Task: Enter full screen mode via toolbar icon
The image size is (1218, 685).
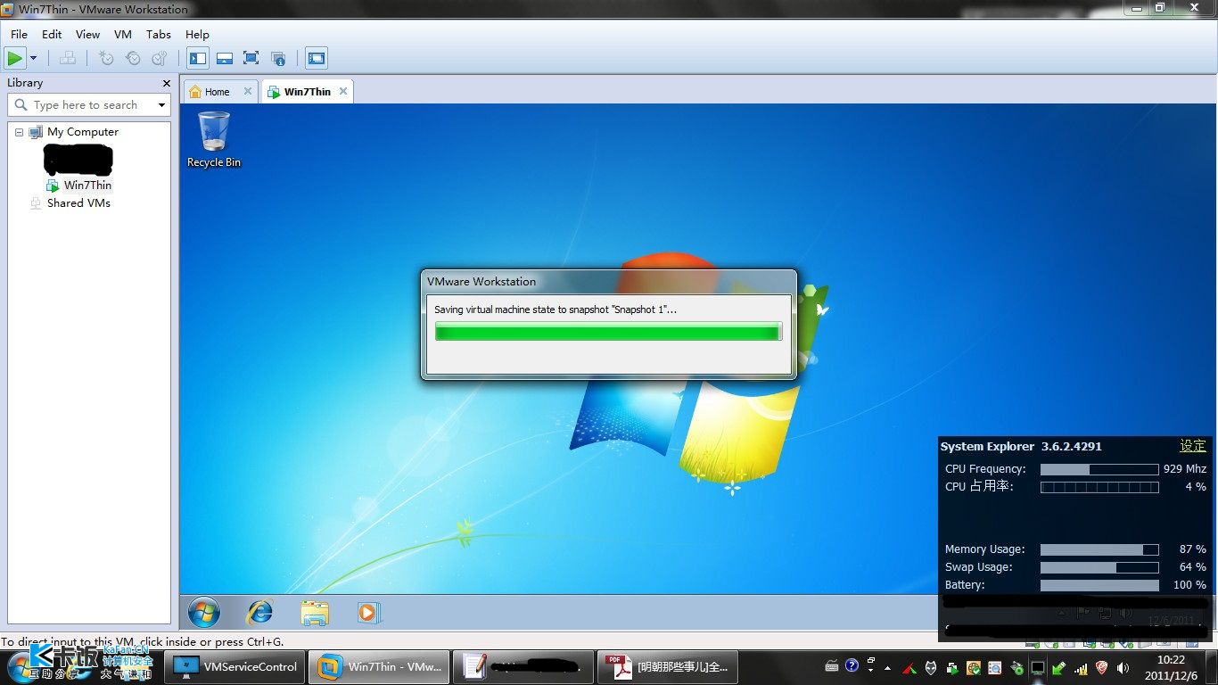Action: (251, 58)
